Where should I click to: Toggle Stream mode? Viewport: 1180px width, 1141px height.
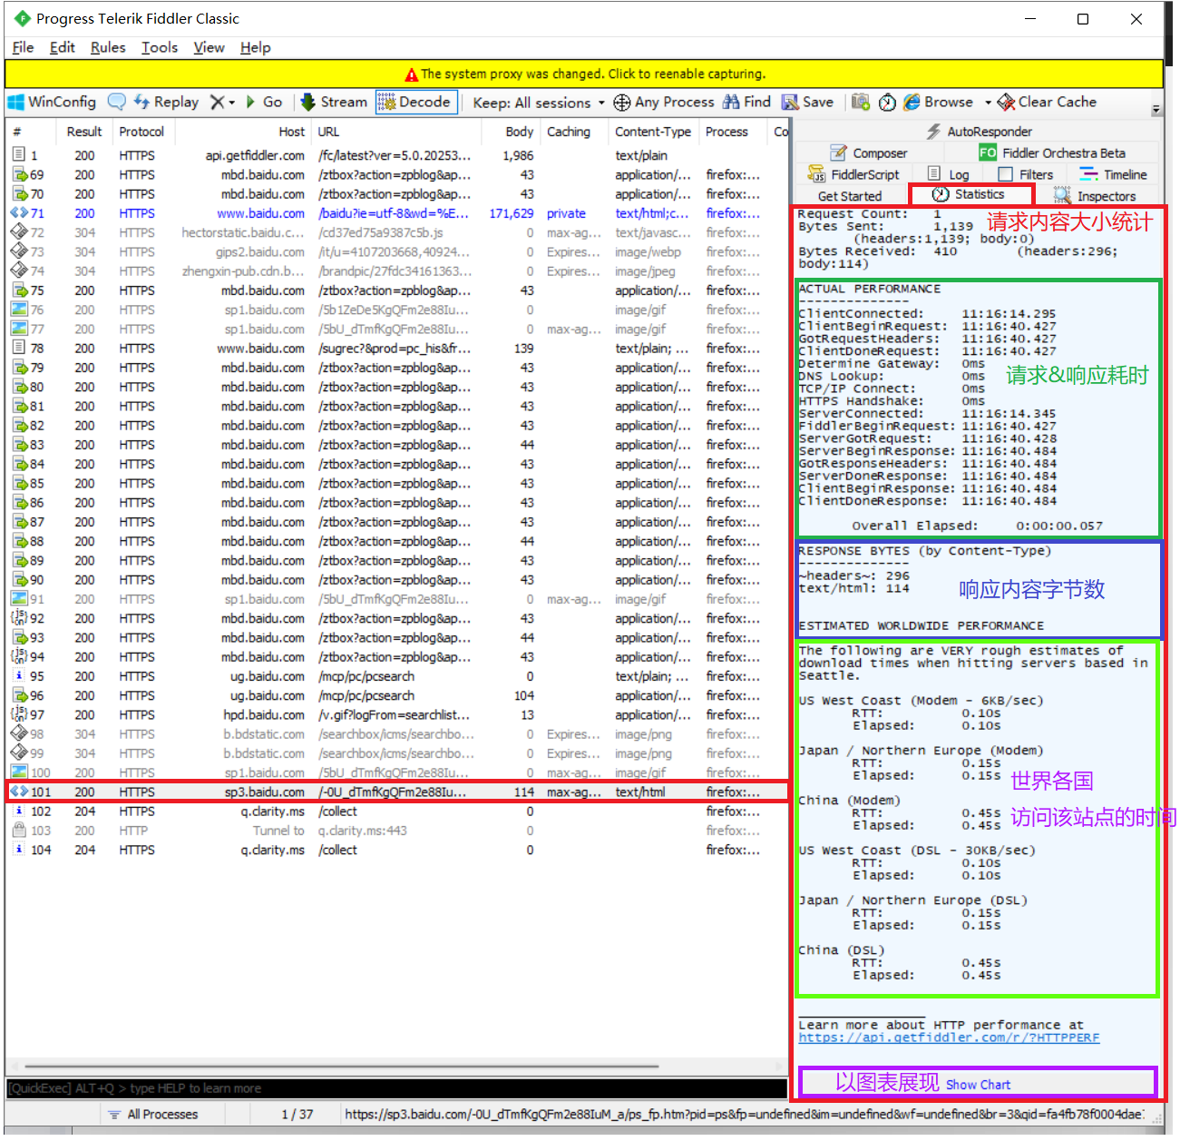(x=334, y=103)
